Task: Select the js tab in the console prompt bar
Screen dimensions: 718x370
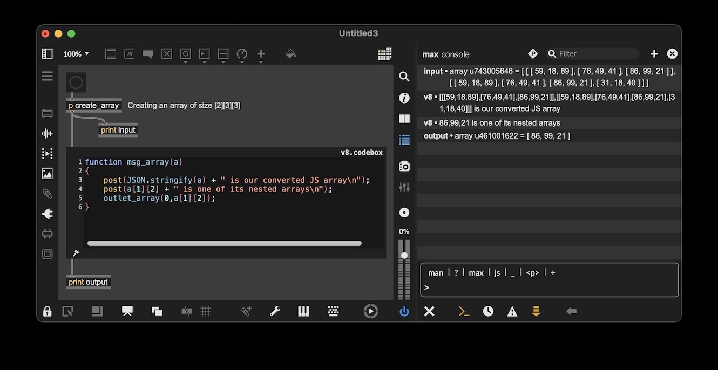Action: pyautogui.click(x=497, y=272)
